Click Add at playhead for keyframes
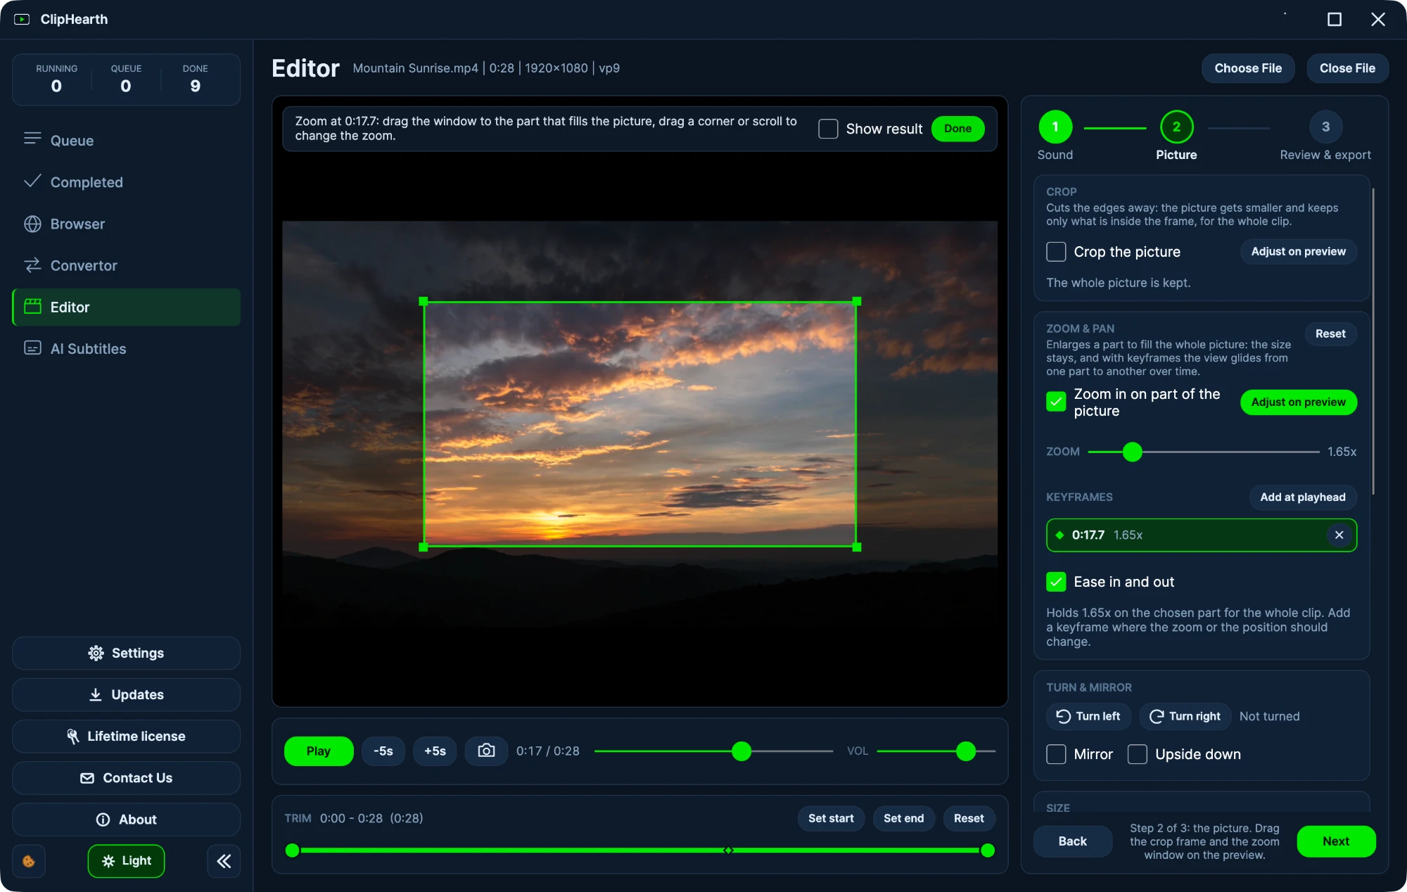 1303,497
